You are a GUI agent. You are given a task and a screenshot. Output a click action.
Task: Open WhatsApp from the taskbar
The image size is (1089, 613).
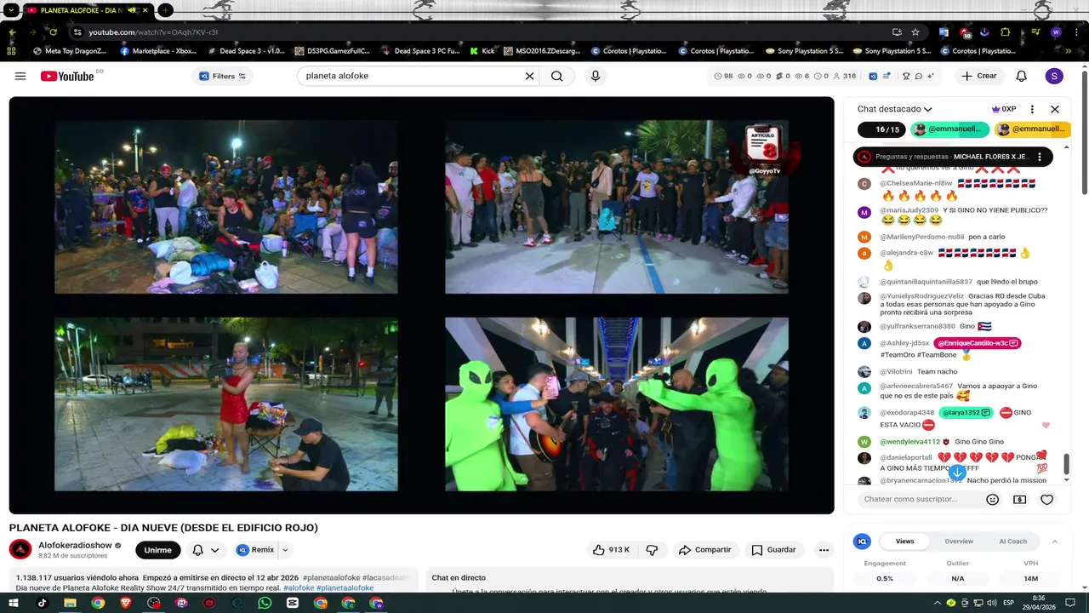265,603
